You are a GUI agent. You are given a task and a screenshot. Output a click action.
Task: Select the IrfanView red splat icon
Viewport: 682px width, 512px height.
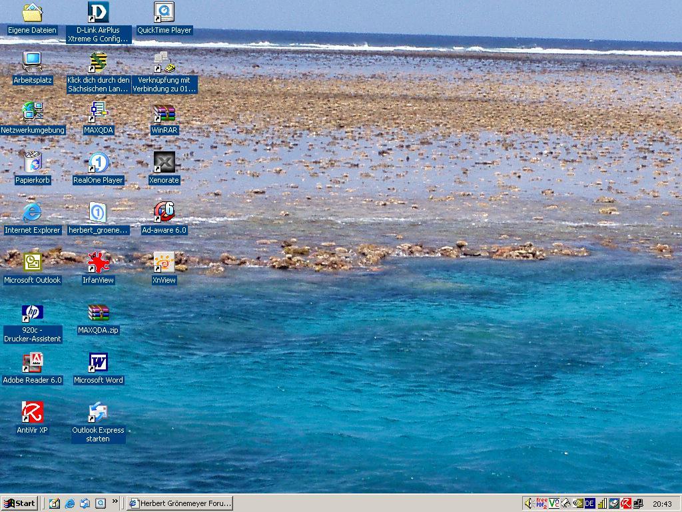[x=99, y=263]
